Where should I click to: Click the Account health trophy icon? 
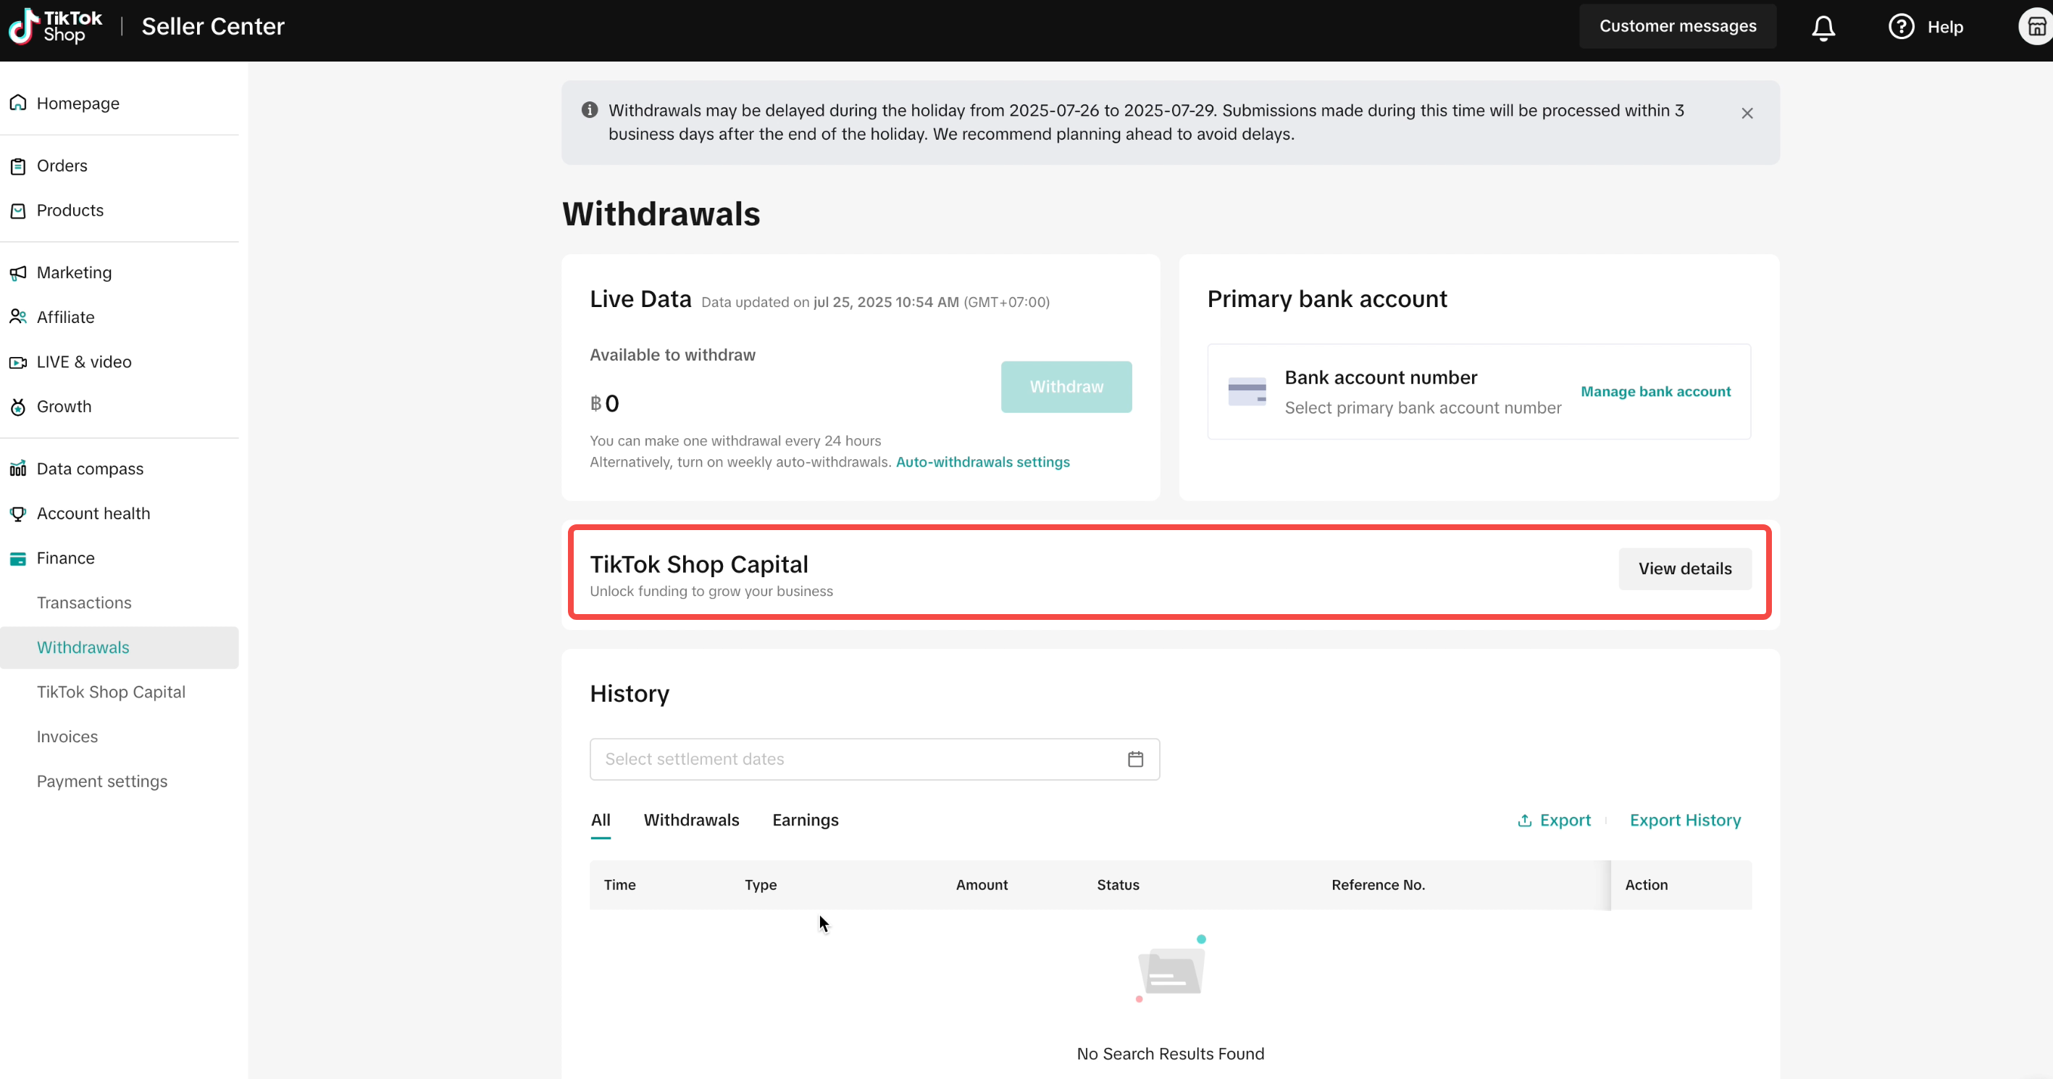tap(18, 514)
